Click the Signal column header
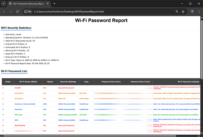The height and width of the screenshot is (137, 203). pyautogui.click(x=50, y=82)
